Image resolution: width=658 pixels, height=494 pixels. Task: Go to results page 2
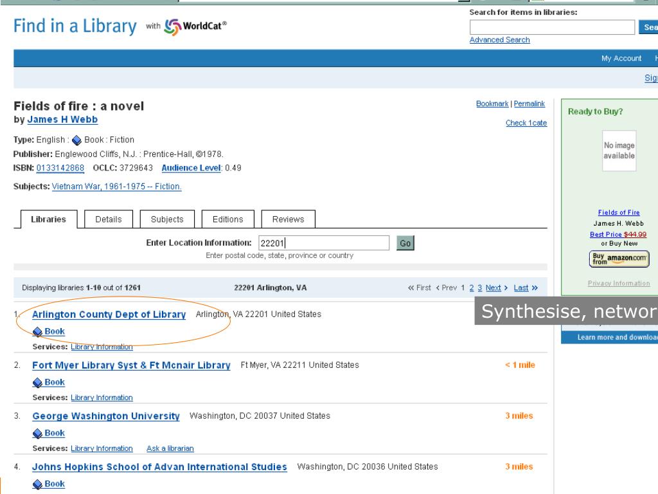tap(472, 288)
